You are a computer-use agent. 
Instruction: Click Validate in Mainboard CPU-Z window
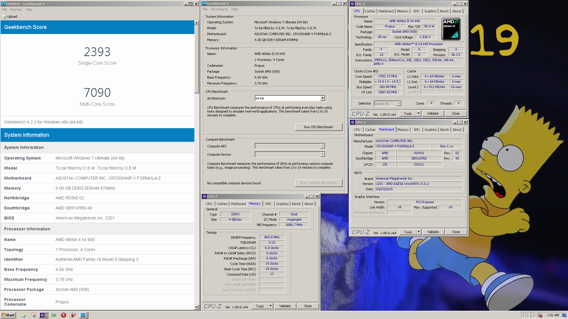tap(433, 232)
